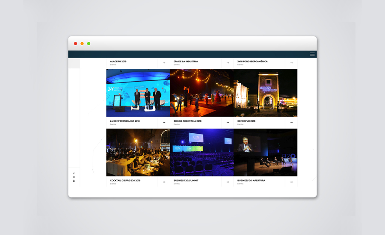Click the arrow next to Alacero 2019
Image resolution: width=385 pixels, height=235 pixels.
pos(164,63)
